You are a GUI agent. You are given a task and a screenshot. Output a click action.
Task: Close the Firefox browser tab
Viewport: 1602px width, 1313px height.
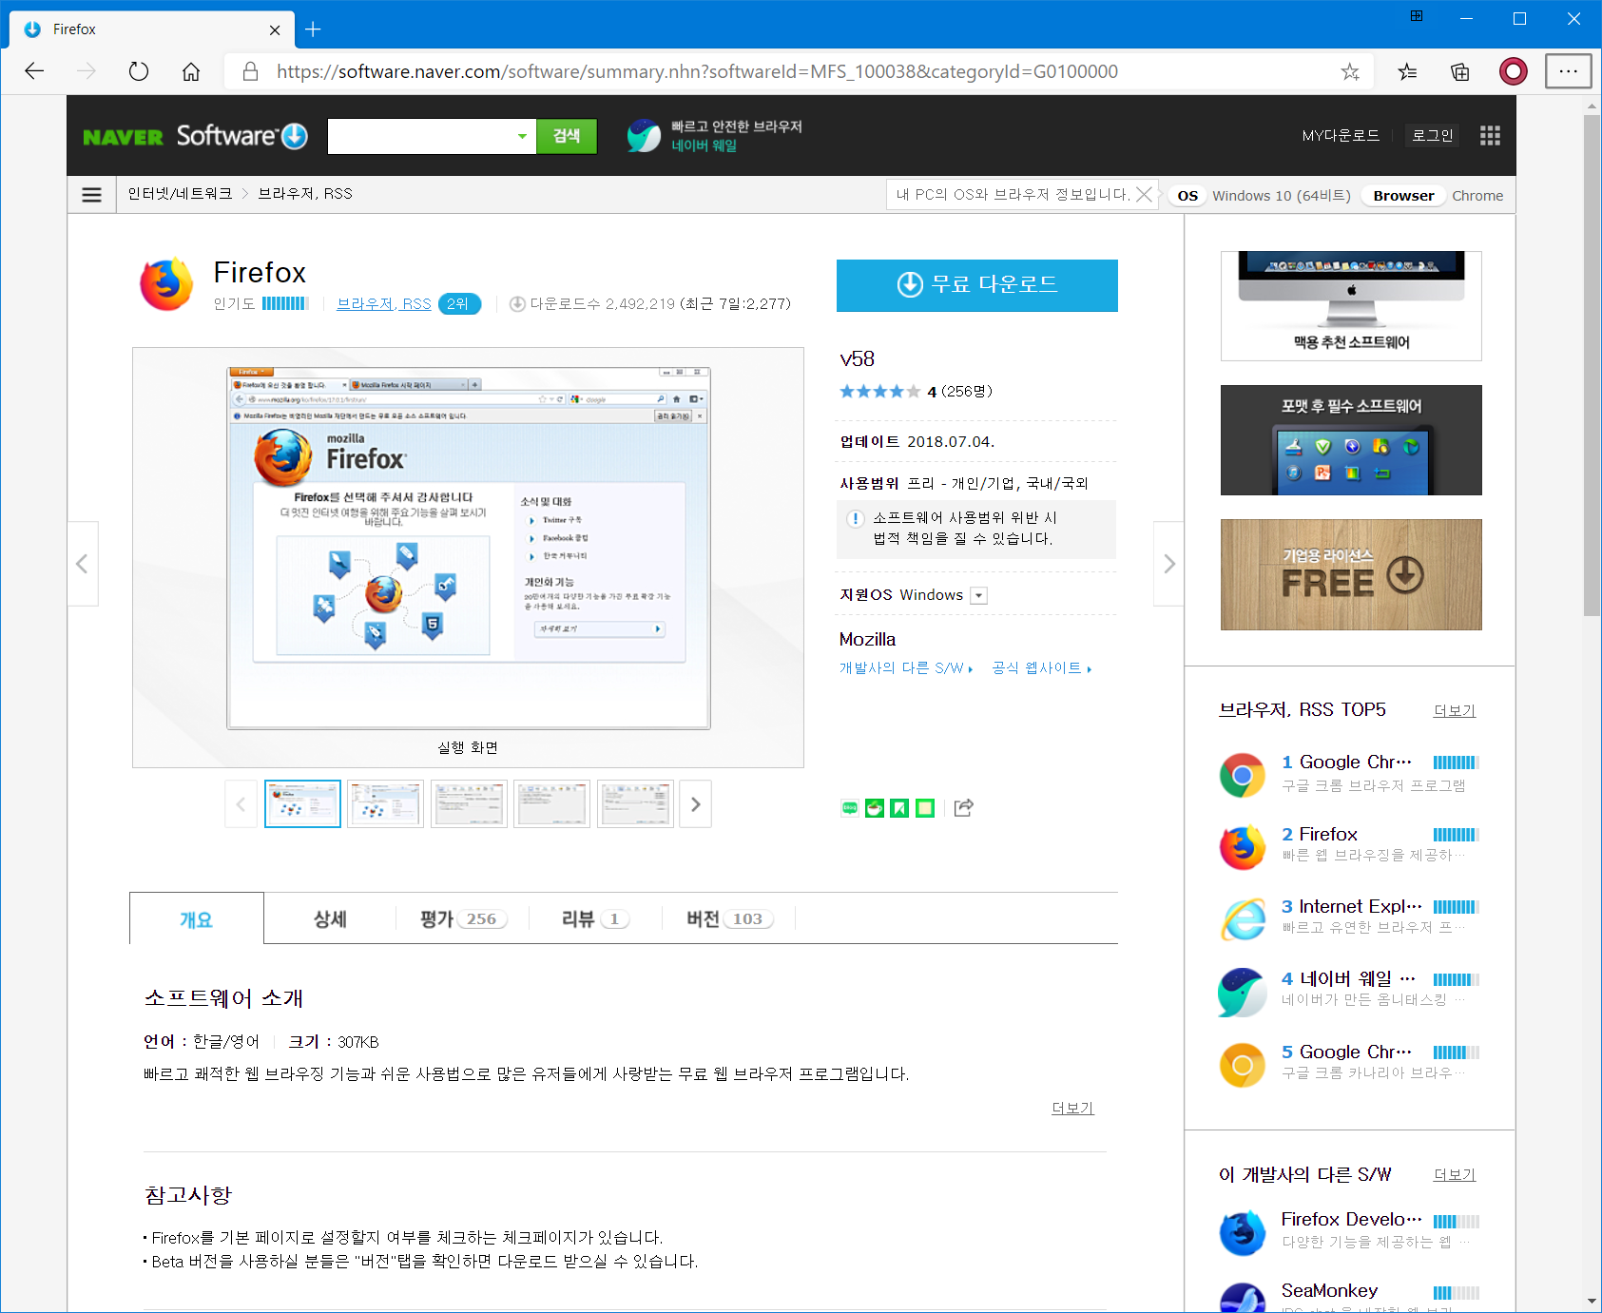click(275, 29)
